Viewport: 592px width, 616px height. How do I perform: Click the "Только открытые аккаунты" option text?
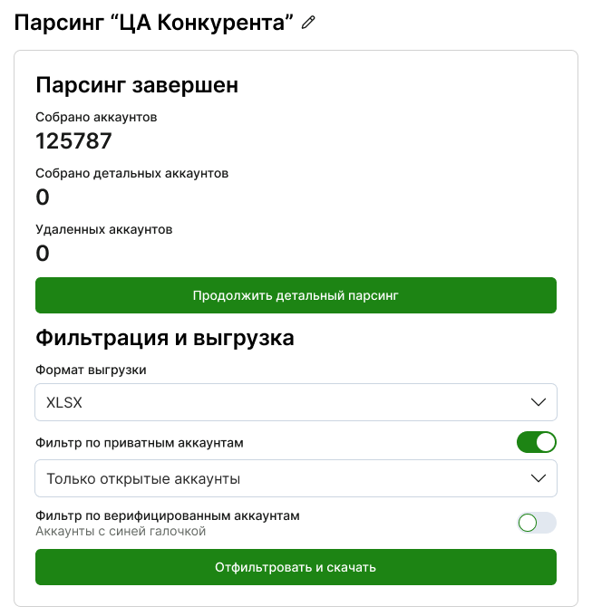143,478
